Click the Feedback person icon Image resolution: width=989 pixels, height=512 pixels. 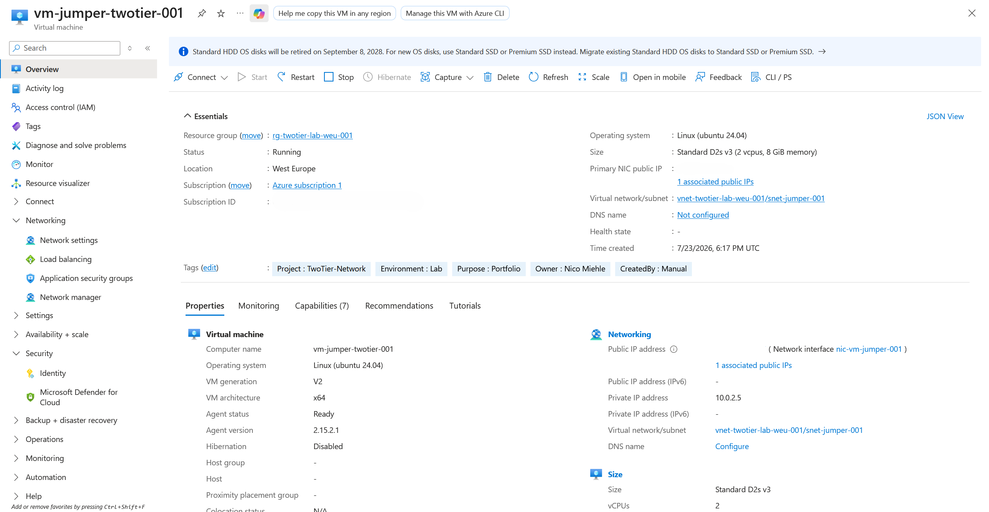pyautogui.click(x=700, y=77)
